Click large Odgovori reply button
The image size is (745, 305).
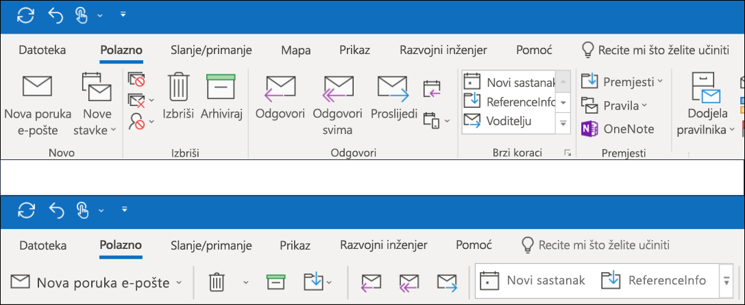click(280, 96)
